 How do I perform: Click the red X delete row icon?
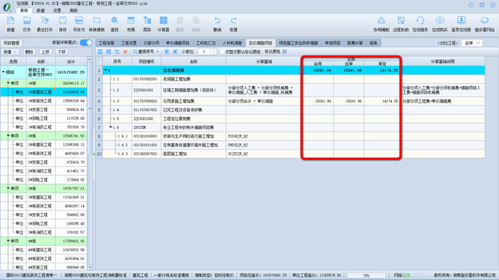pyautogui.click(x=125, y=52)
